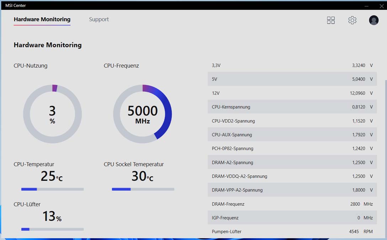Click the CPU-Nutzung usage gauge
The width and height of the screenshot is (387, 240).
[52, 114]
